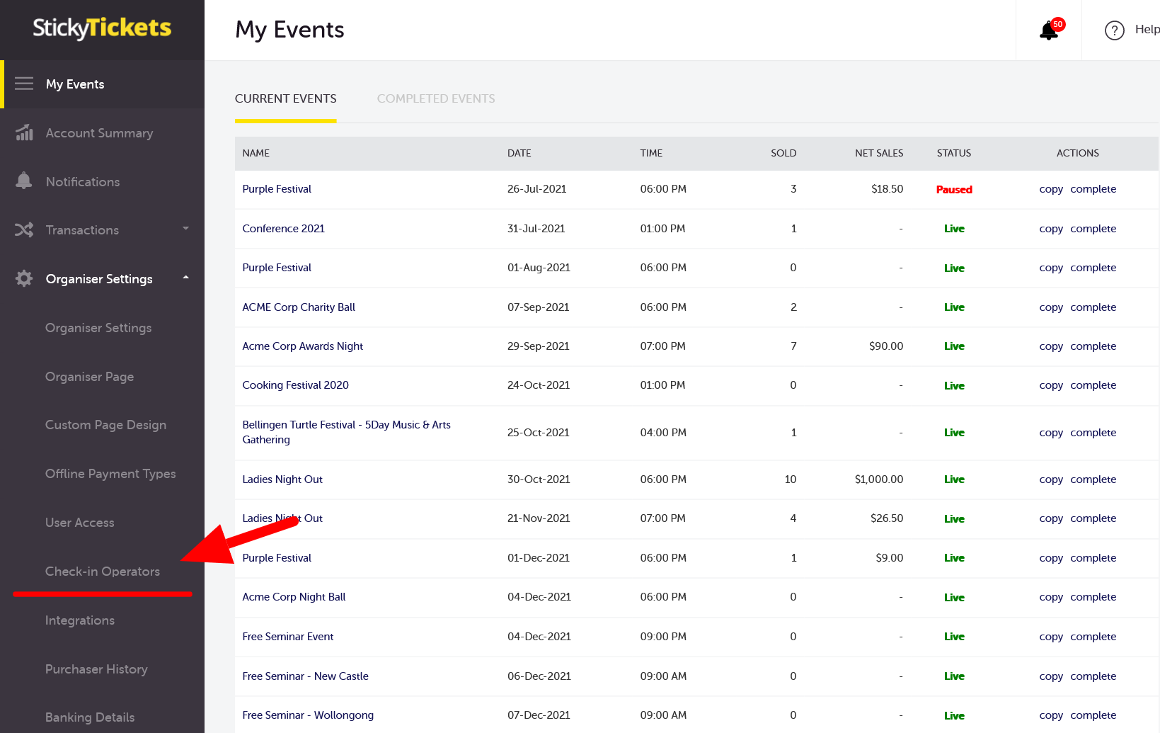Image resolution: width=1160 pixels, height=733 pixels.
Task: Open the User Access page
Action: click(80, 523)
